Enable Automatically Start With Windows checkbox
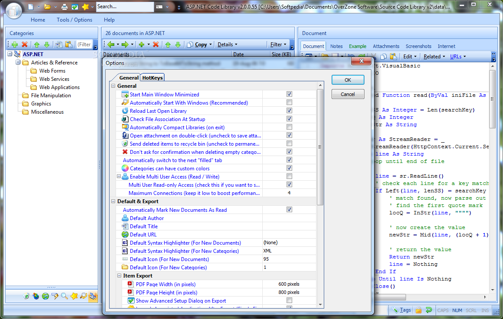Viewport: 503px width, 319px height. 289,102
